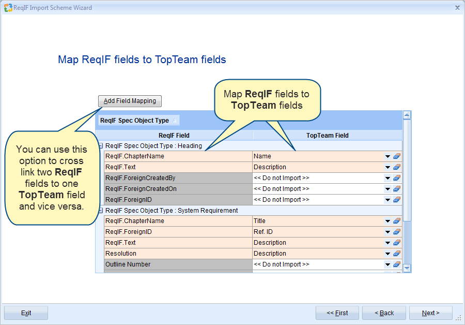Viewport: 465px width, 325px height.
Task: Open Description dropdown for Heading's ReqIF.Text
Action: (388, 168)
